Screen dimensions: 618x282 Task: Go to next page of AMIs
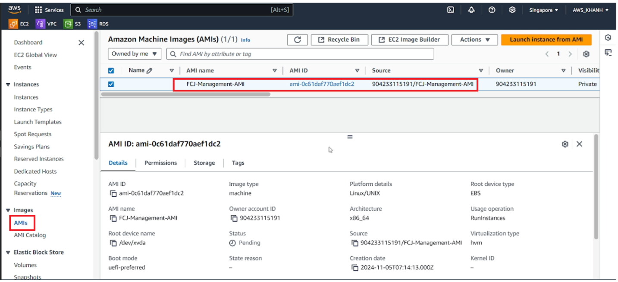[570, 54]
